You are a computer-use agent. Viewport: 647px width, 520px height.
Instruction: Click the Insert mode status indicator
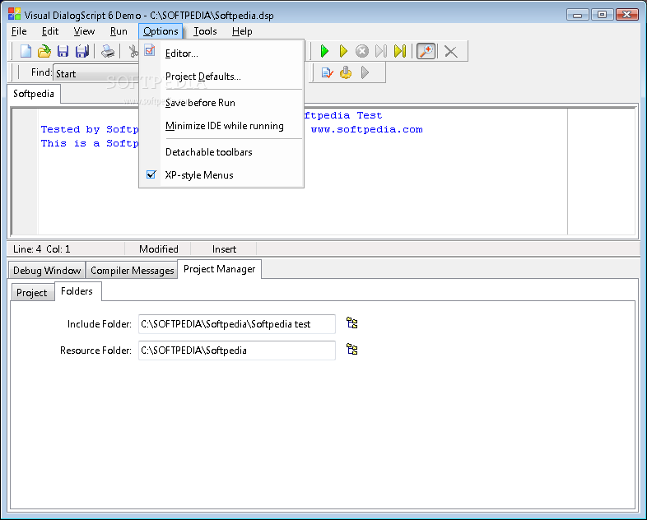[x=224, y=249]
